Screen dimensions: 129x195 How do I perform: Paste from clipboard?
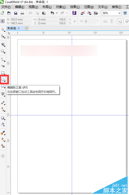[x=44, y=13]
